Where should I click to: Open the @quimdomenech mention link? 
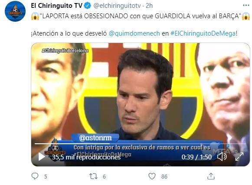(134, 33)
